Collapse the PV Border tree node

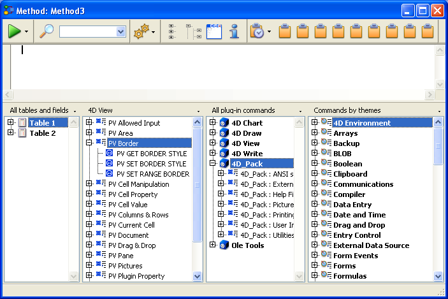[x=89, y=143]
